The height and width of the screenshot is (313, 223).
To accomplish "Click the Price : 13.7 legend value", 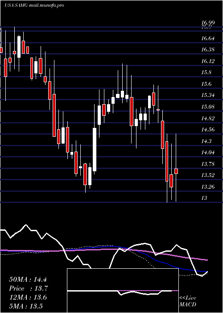I will [x=29, y=288].
